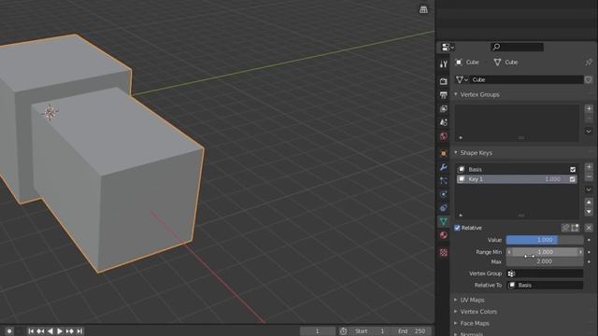
Task: Toggle preview range clock icon in timeline
Action: point(343,331)
